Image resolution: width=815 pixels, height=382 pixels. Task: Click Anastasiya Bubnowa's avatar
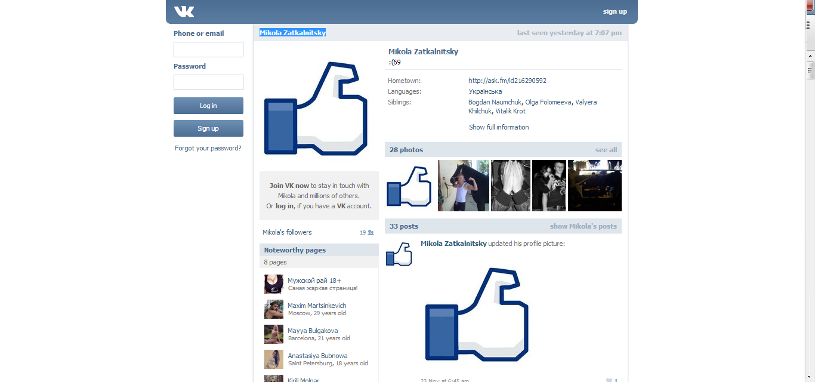tap(274, 359)
